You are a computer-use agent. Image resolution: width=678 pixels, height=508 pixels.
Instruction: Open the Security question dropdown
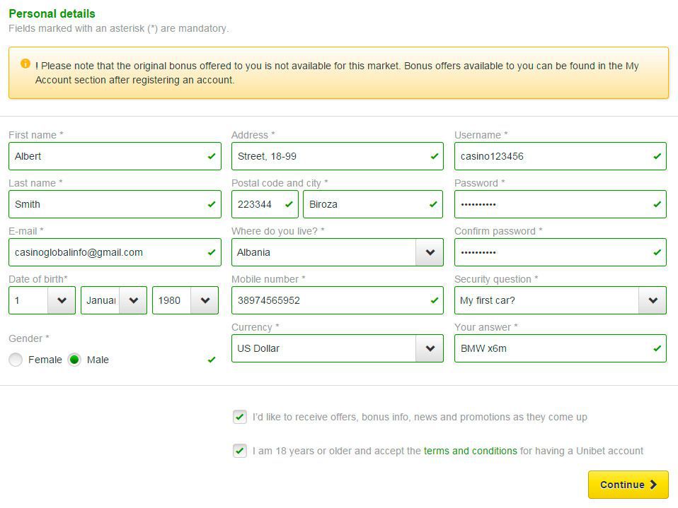652,300
